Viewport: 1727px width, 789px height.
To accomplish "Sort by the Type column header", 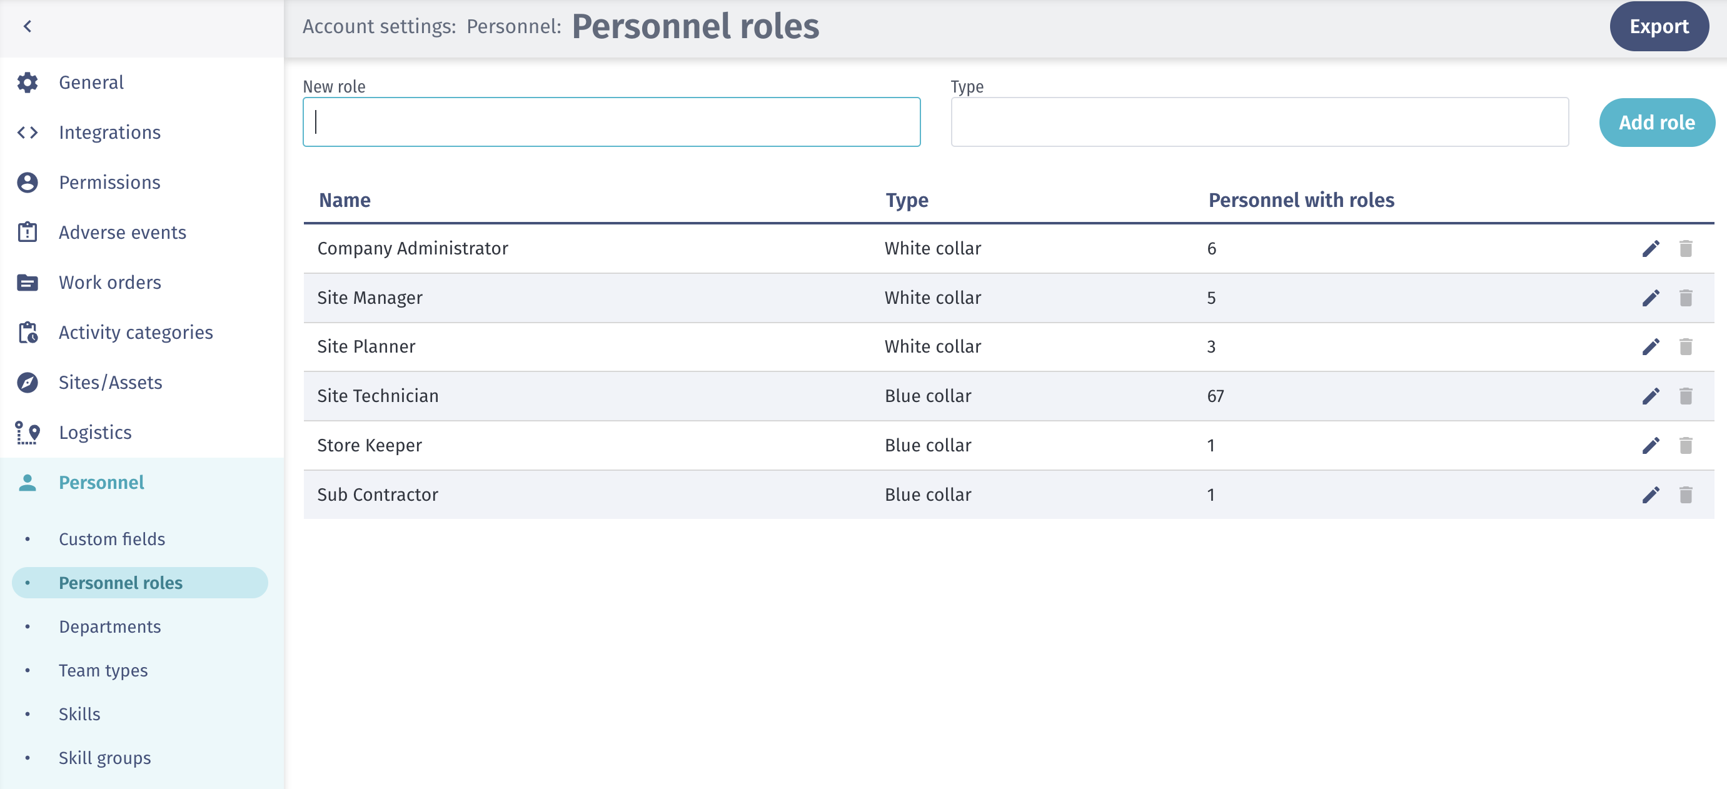I will click(907, 200).
